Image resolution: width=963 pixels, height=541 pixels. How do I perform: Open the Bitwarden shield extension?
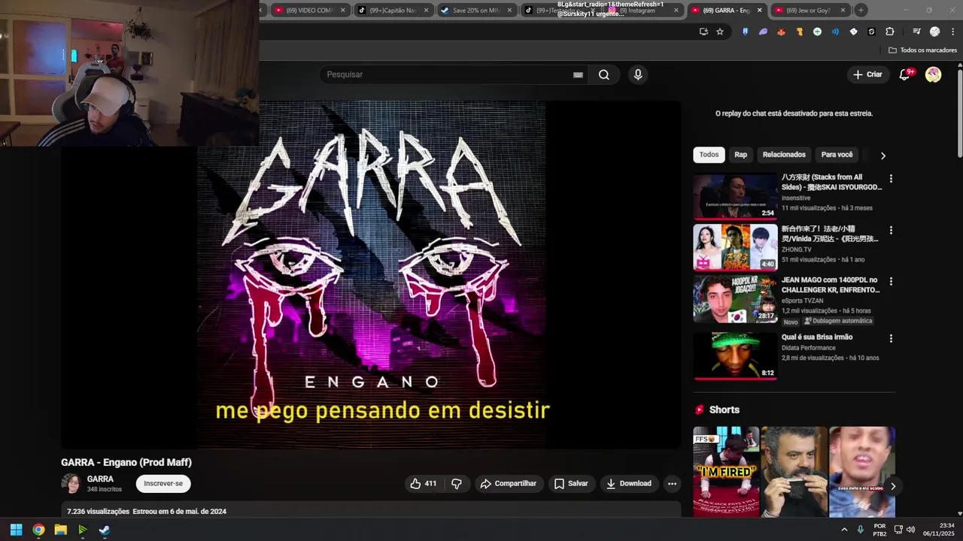[745, 32]
